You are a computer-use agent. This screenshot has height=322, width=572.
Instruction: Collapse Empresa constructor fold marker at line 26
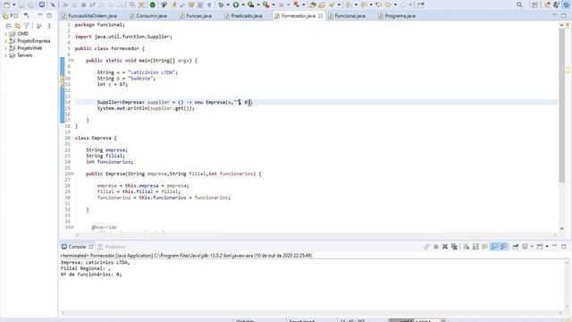point(72,174)
